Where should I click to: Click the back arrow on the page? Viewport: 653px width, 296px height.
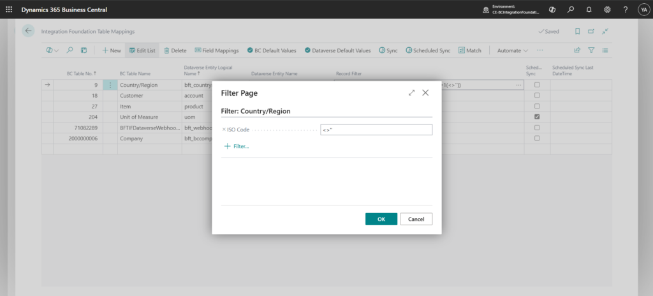(28, 31)
